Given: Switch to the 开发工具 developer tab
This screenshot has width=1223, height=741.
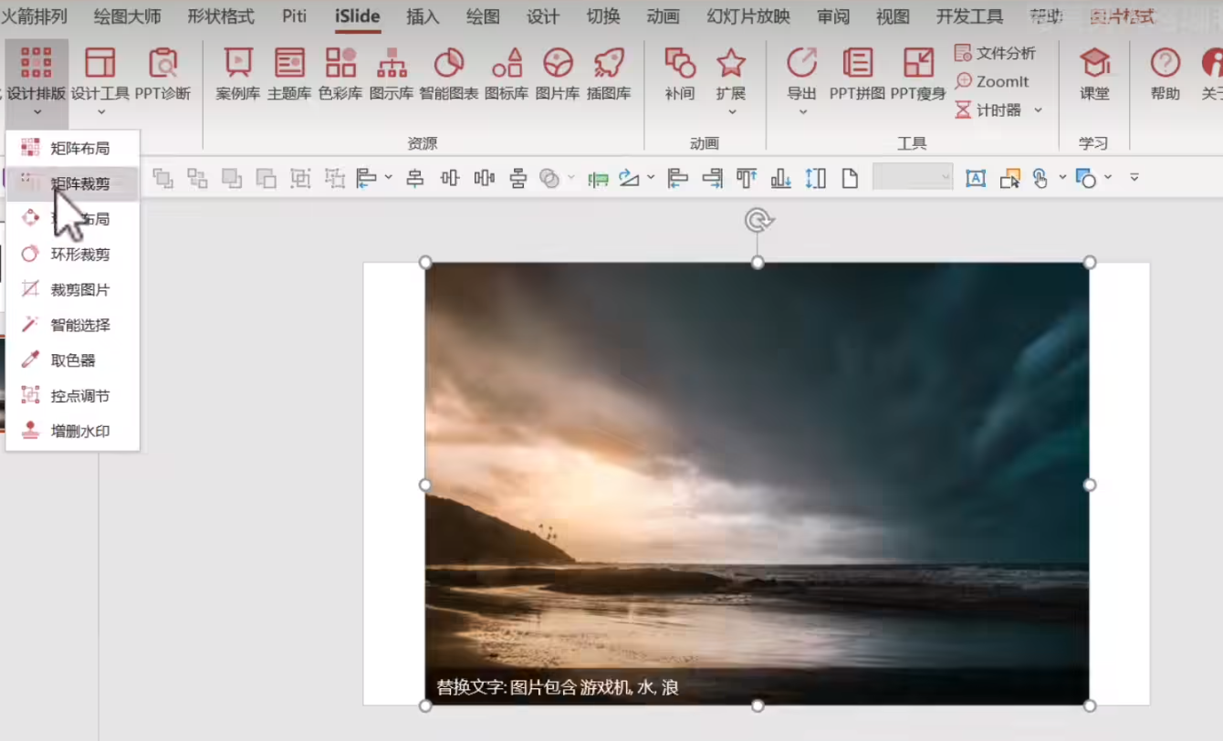Looking at the screenshot, I should (970, 16).
